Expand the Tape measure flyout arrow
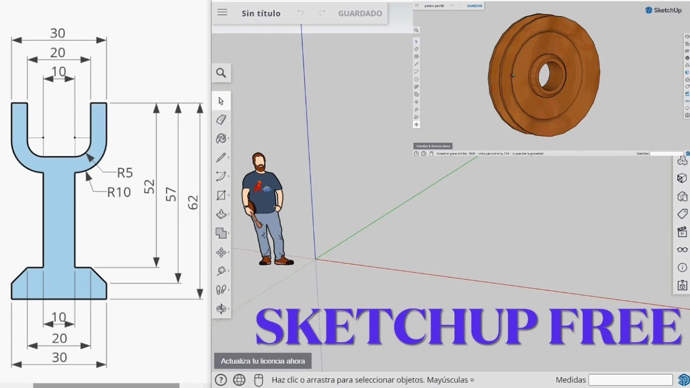 pos(230,271)
